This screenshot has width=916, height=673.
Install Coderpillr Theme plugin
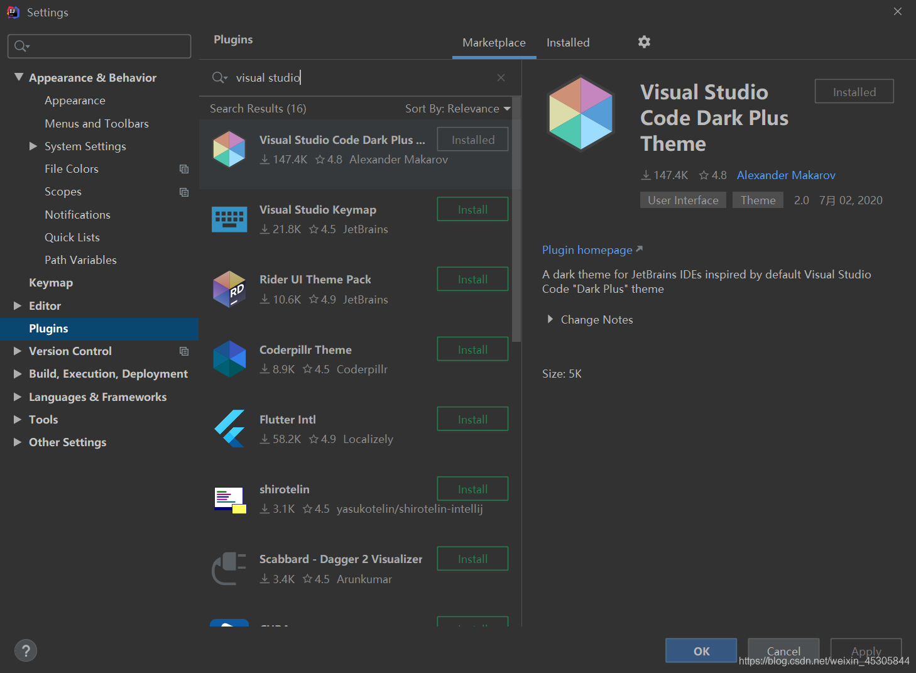click(x=472, y=349)
